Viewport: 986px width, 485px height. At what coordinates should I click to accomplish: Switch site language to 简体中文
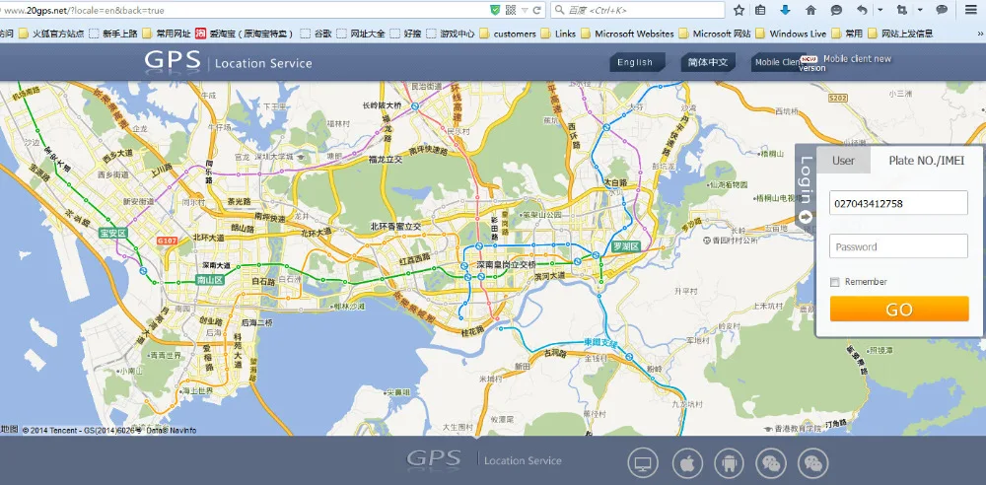pos(707,62)
